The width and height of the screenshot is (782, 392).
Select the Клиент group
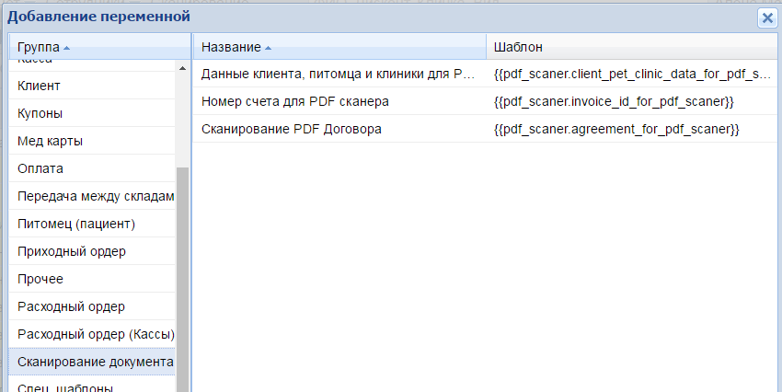coord(39,86)
